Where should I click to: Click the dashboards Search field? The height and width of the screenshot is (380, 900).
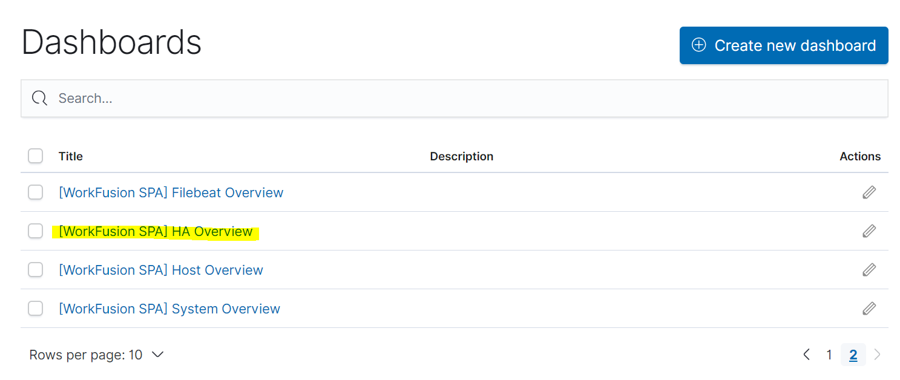click(x=455, y=98)
